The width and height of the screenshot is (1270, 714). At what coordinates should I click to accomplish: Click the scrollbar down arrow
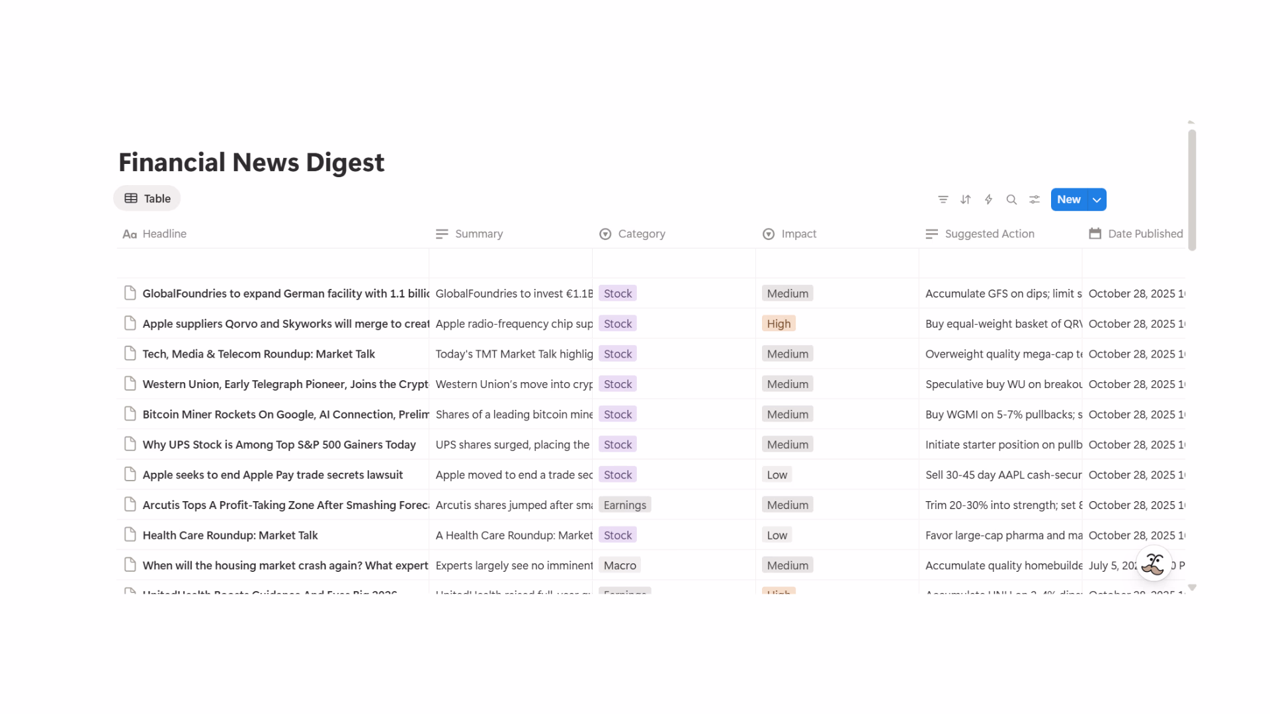[x=1192, y=587]
